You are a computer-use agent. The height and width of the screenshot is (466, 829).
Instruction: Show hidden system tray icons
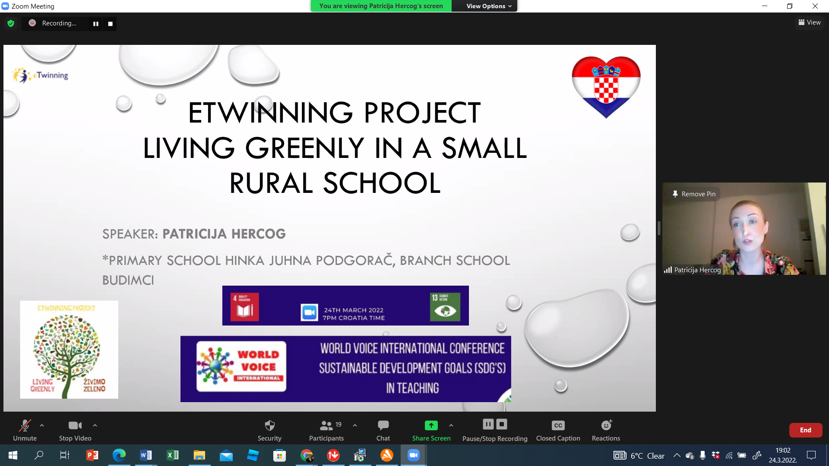pos(677,455)
